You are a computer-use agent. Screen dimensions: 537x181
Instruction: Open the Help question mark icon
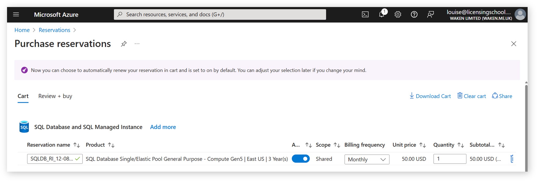414,14
